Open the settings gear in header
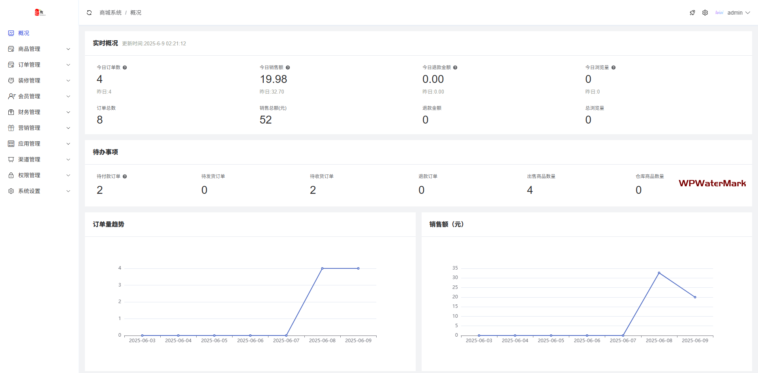758x373 pixels. [705, 13]
